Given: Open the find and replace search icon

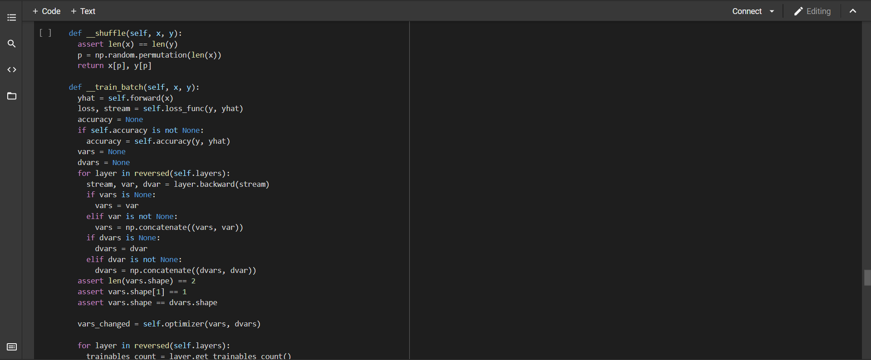Looking at the screenshot, I should click(x=12, y=44).
